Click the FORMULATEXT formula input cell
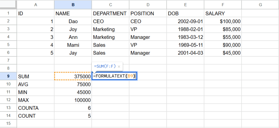 [114, 77]
